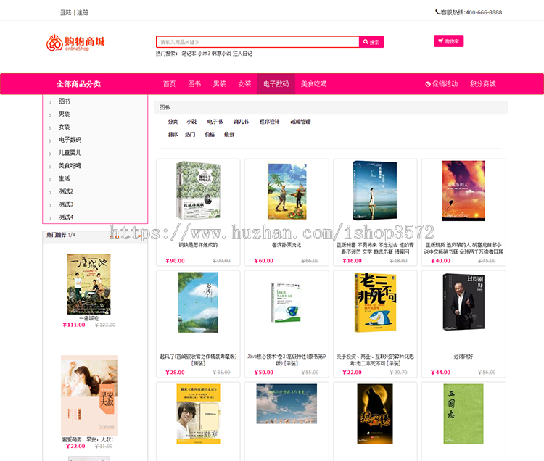Go to 首页 in the nav bar
The width and height of the screenshot is (544, 461).
coord(169,84)
